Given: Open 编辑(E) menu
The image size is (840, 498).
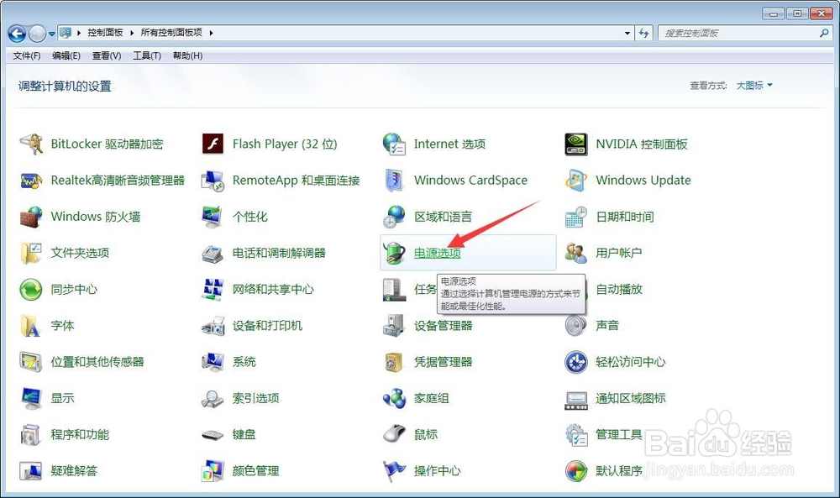Looking at the screenshot, I should coord(66,55).
